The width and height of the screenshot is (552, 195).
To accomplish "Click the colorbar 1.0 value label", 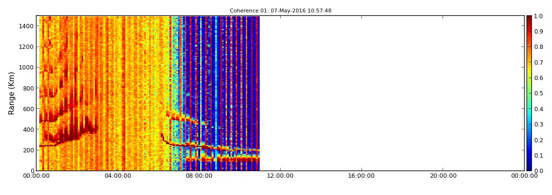I will [x=540, y=16].
